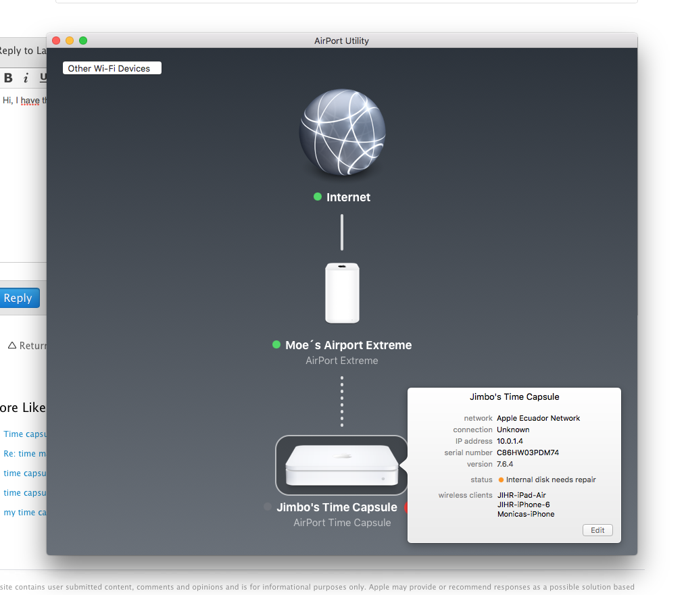This screenshot has height=595, width=686.
Task: Click Internal disk needs repair status text
Action: [x=551, y=480]
